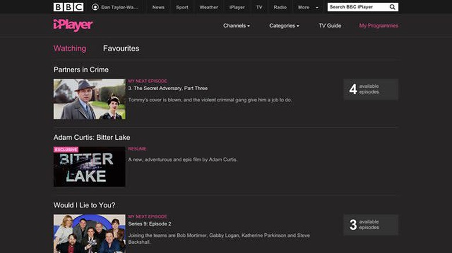
Task: Switch to the Favourites tab
Action: tap(121, 49)
